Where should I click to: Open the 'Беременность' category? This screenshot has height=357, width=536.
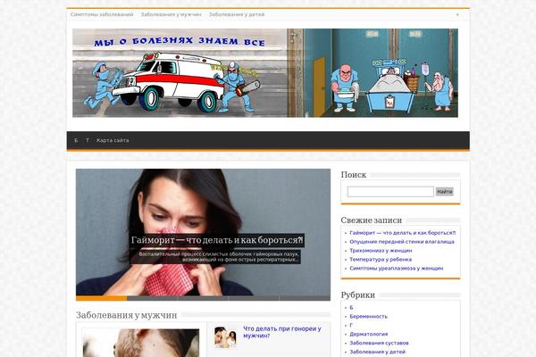pyautogui.click(x=368, y=316)
